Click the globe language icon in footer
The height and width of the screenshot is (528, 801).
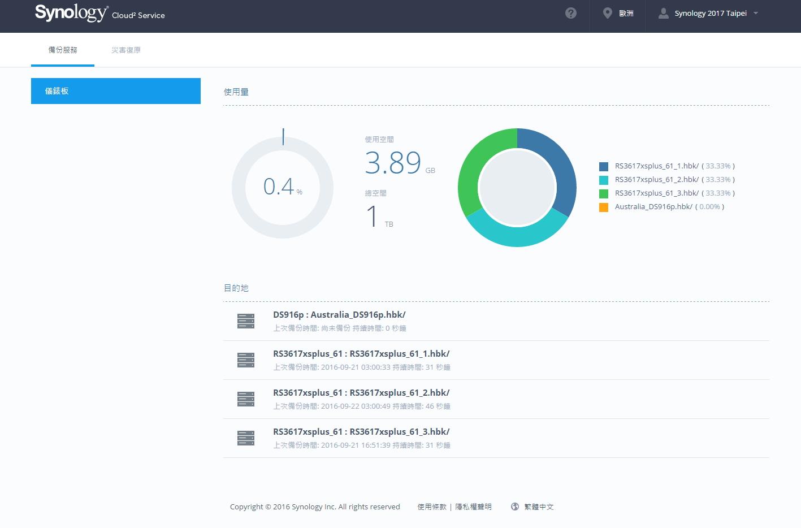(x=514, y=507)
